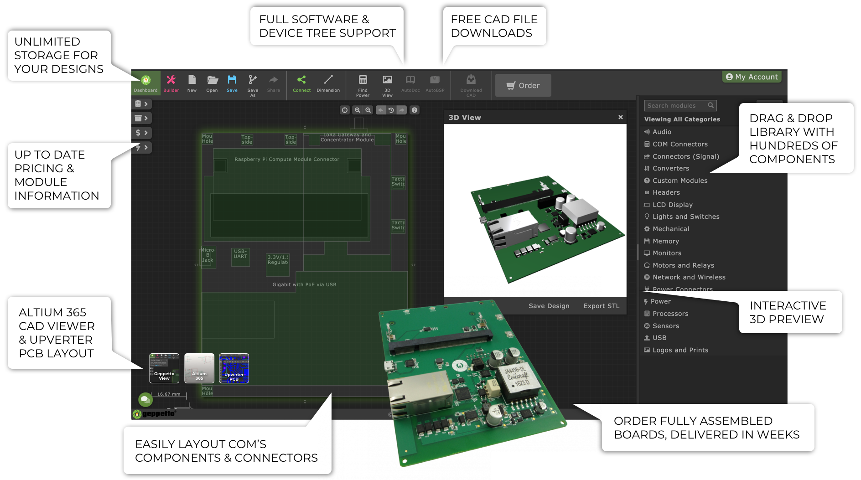
Task: Select the 3.3V regulator module
Action: coord(278,265)
